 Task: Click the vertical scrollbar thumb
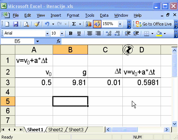pos(174,65)
